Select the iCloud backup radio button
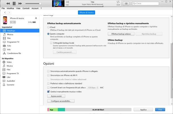Viewport: 173px width, 114px height. pyautogui.click(x=48, y=27)
